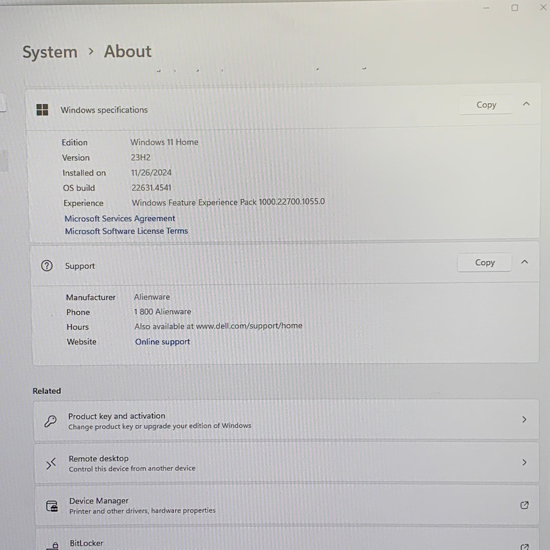Copy the Support section details

[x=484, y=263]
